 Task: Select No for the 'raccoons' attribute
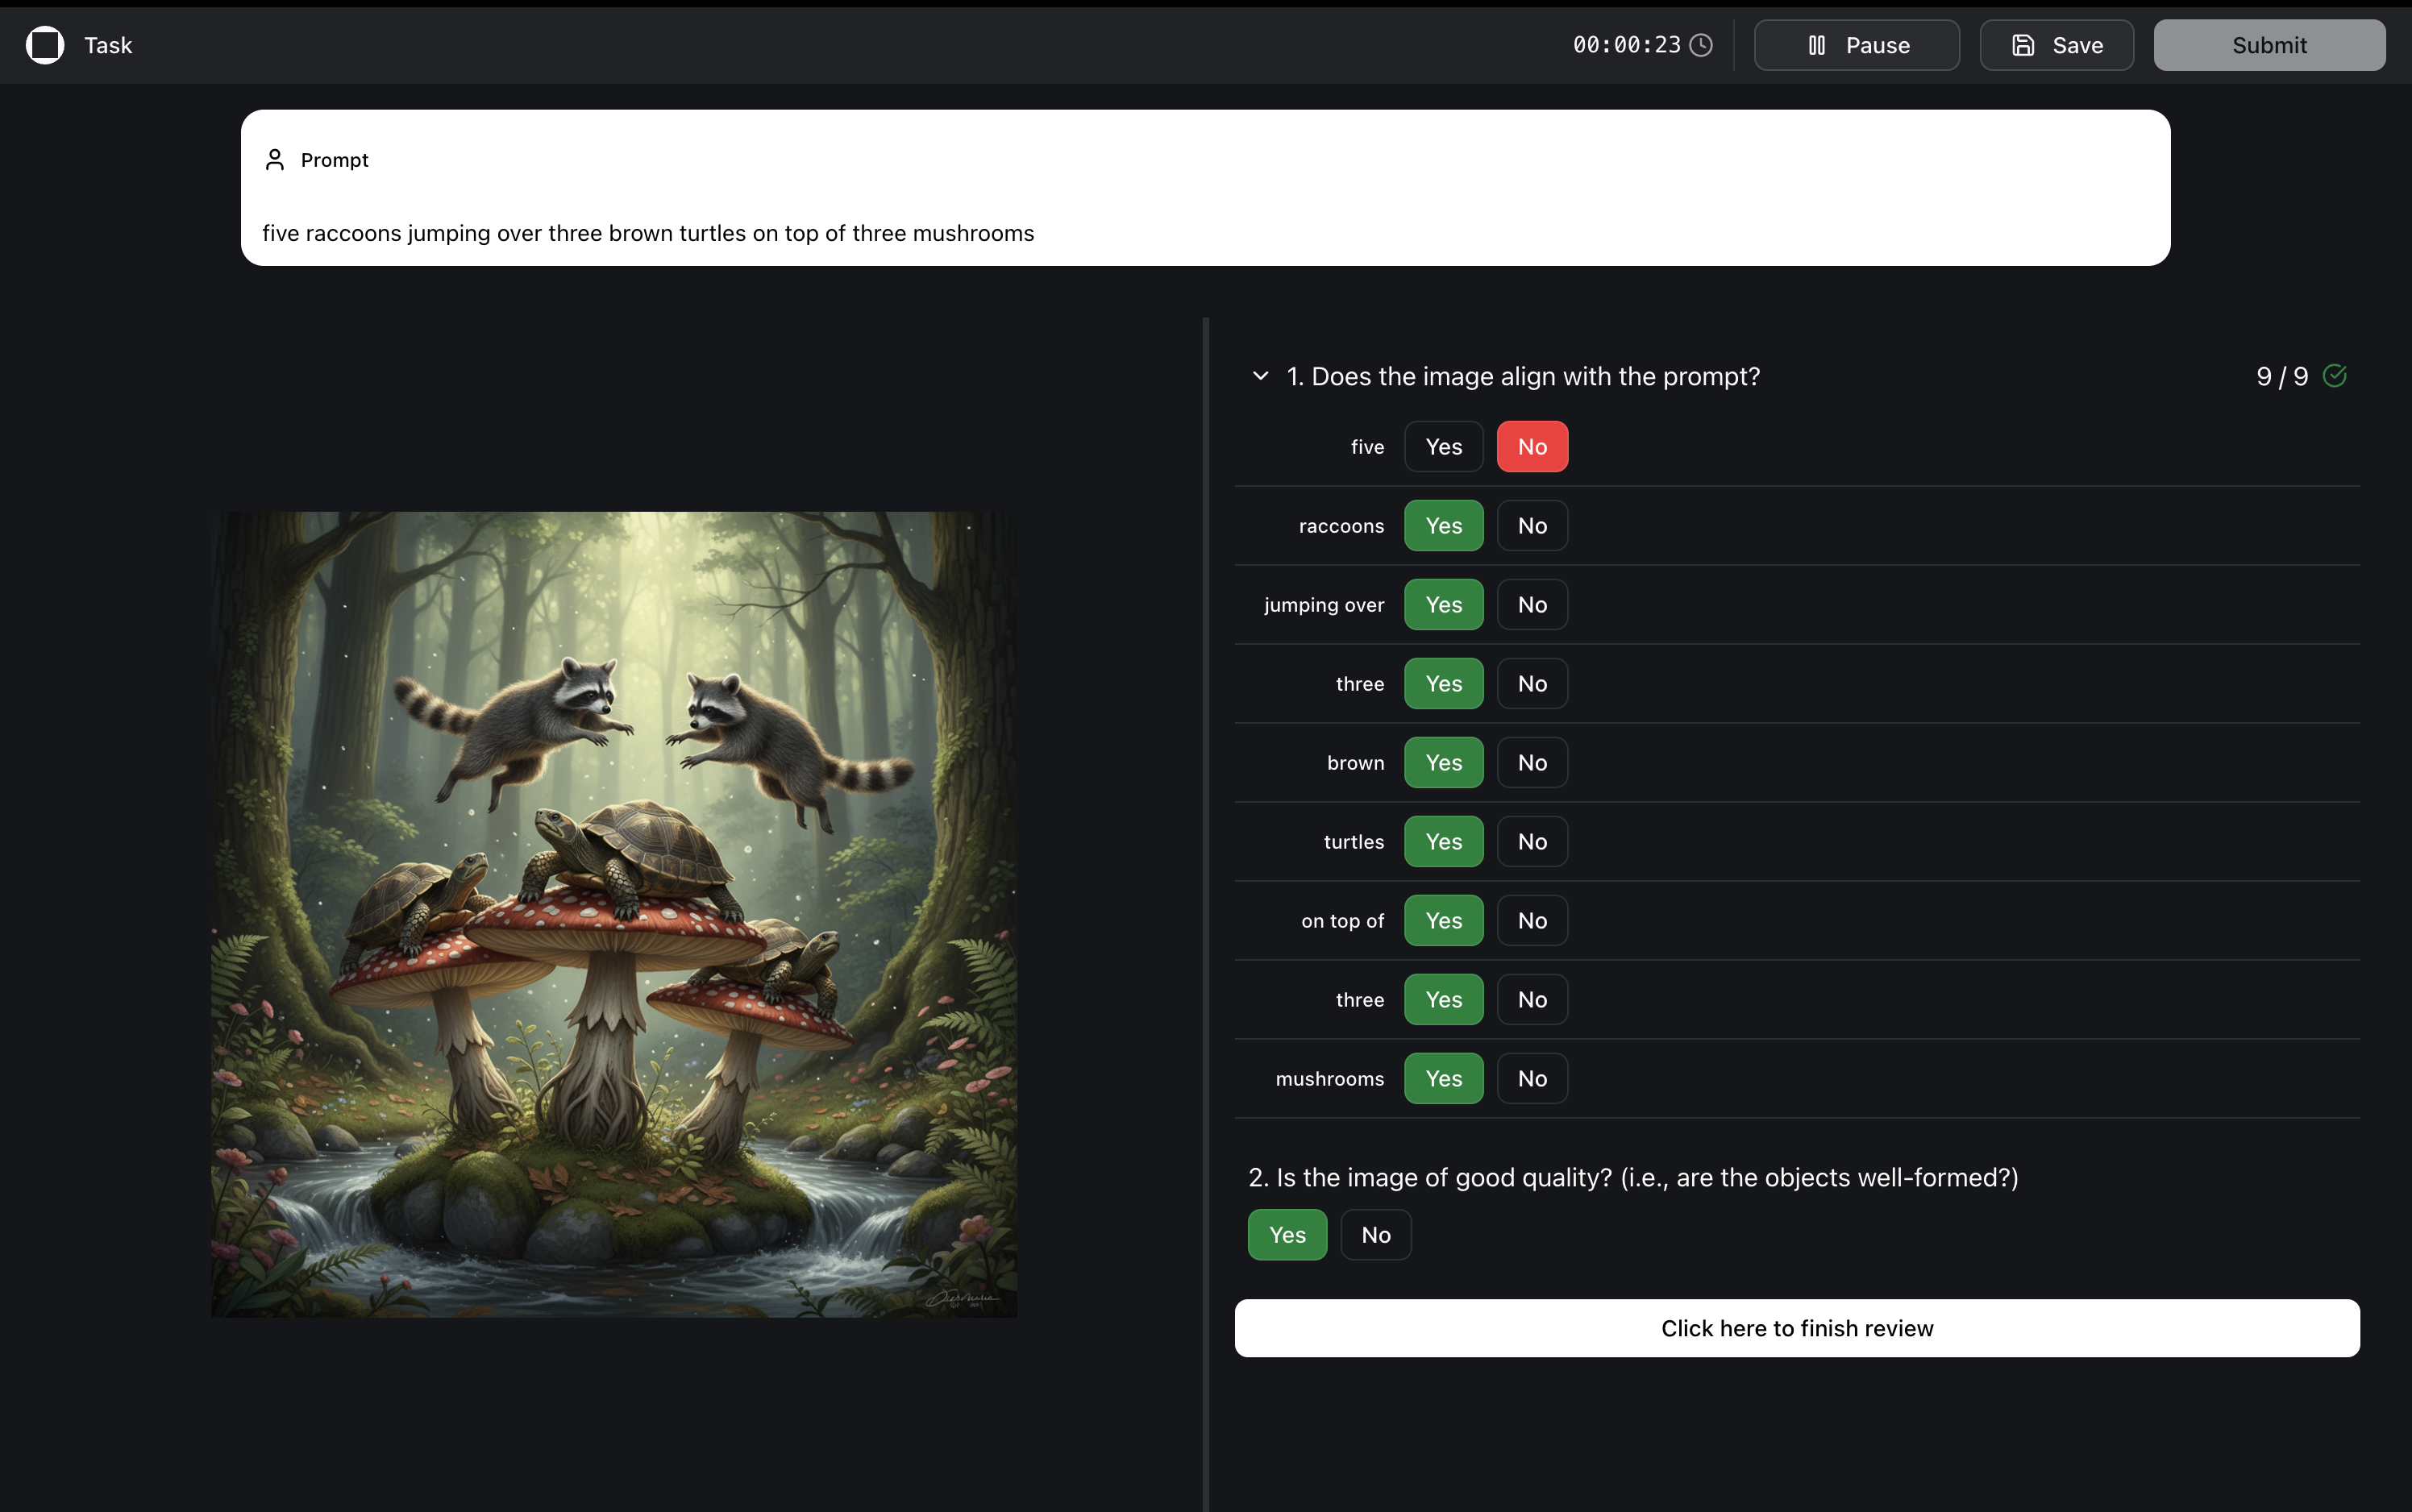tap(1531, 526)
